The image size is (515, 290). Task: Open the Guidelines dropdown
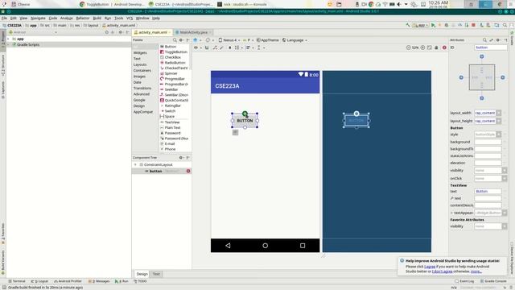tap(260, 48)
